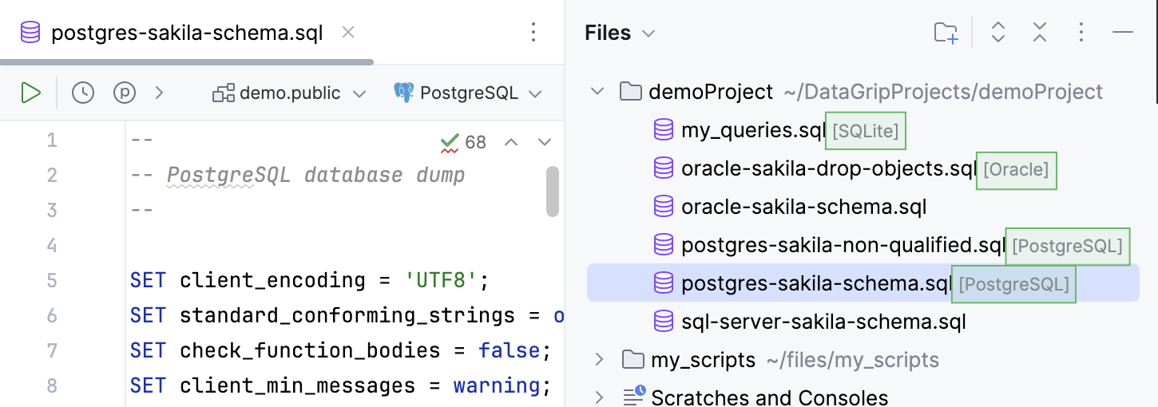Open the query history clock icon
Viewport: 1158px width, 407px height.
tap(83, 93)
